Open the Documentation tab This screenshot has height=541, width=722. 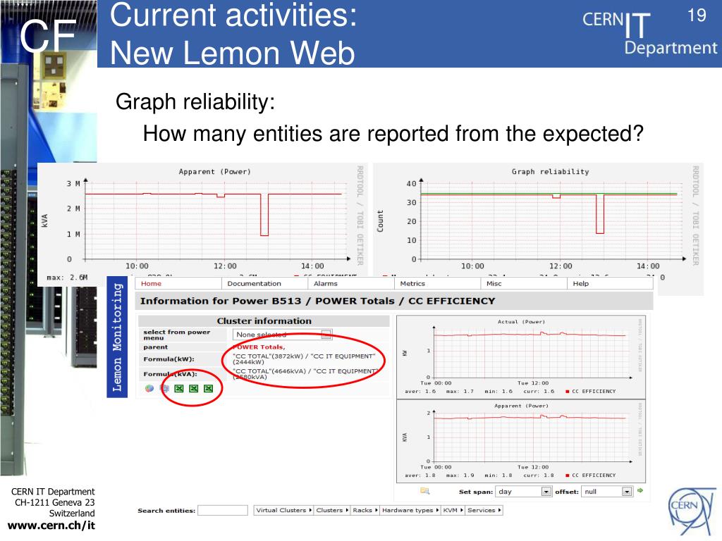coord(264,283)
